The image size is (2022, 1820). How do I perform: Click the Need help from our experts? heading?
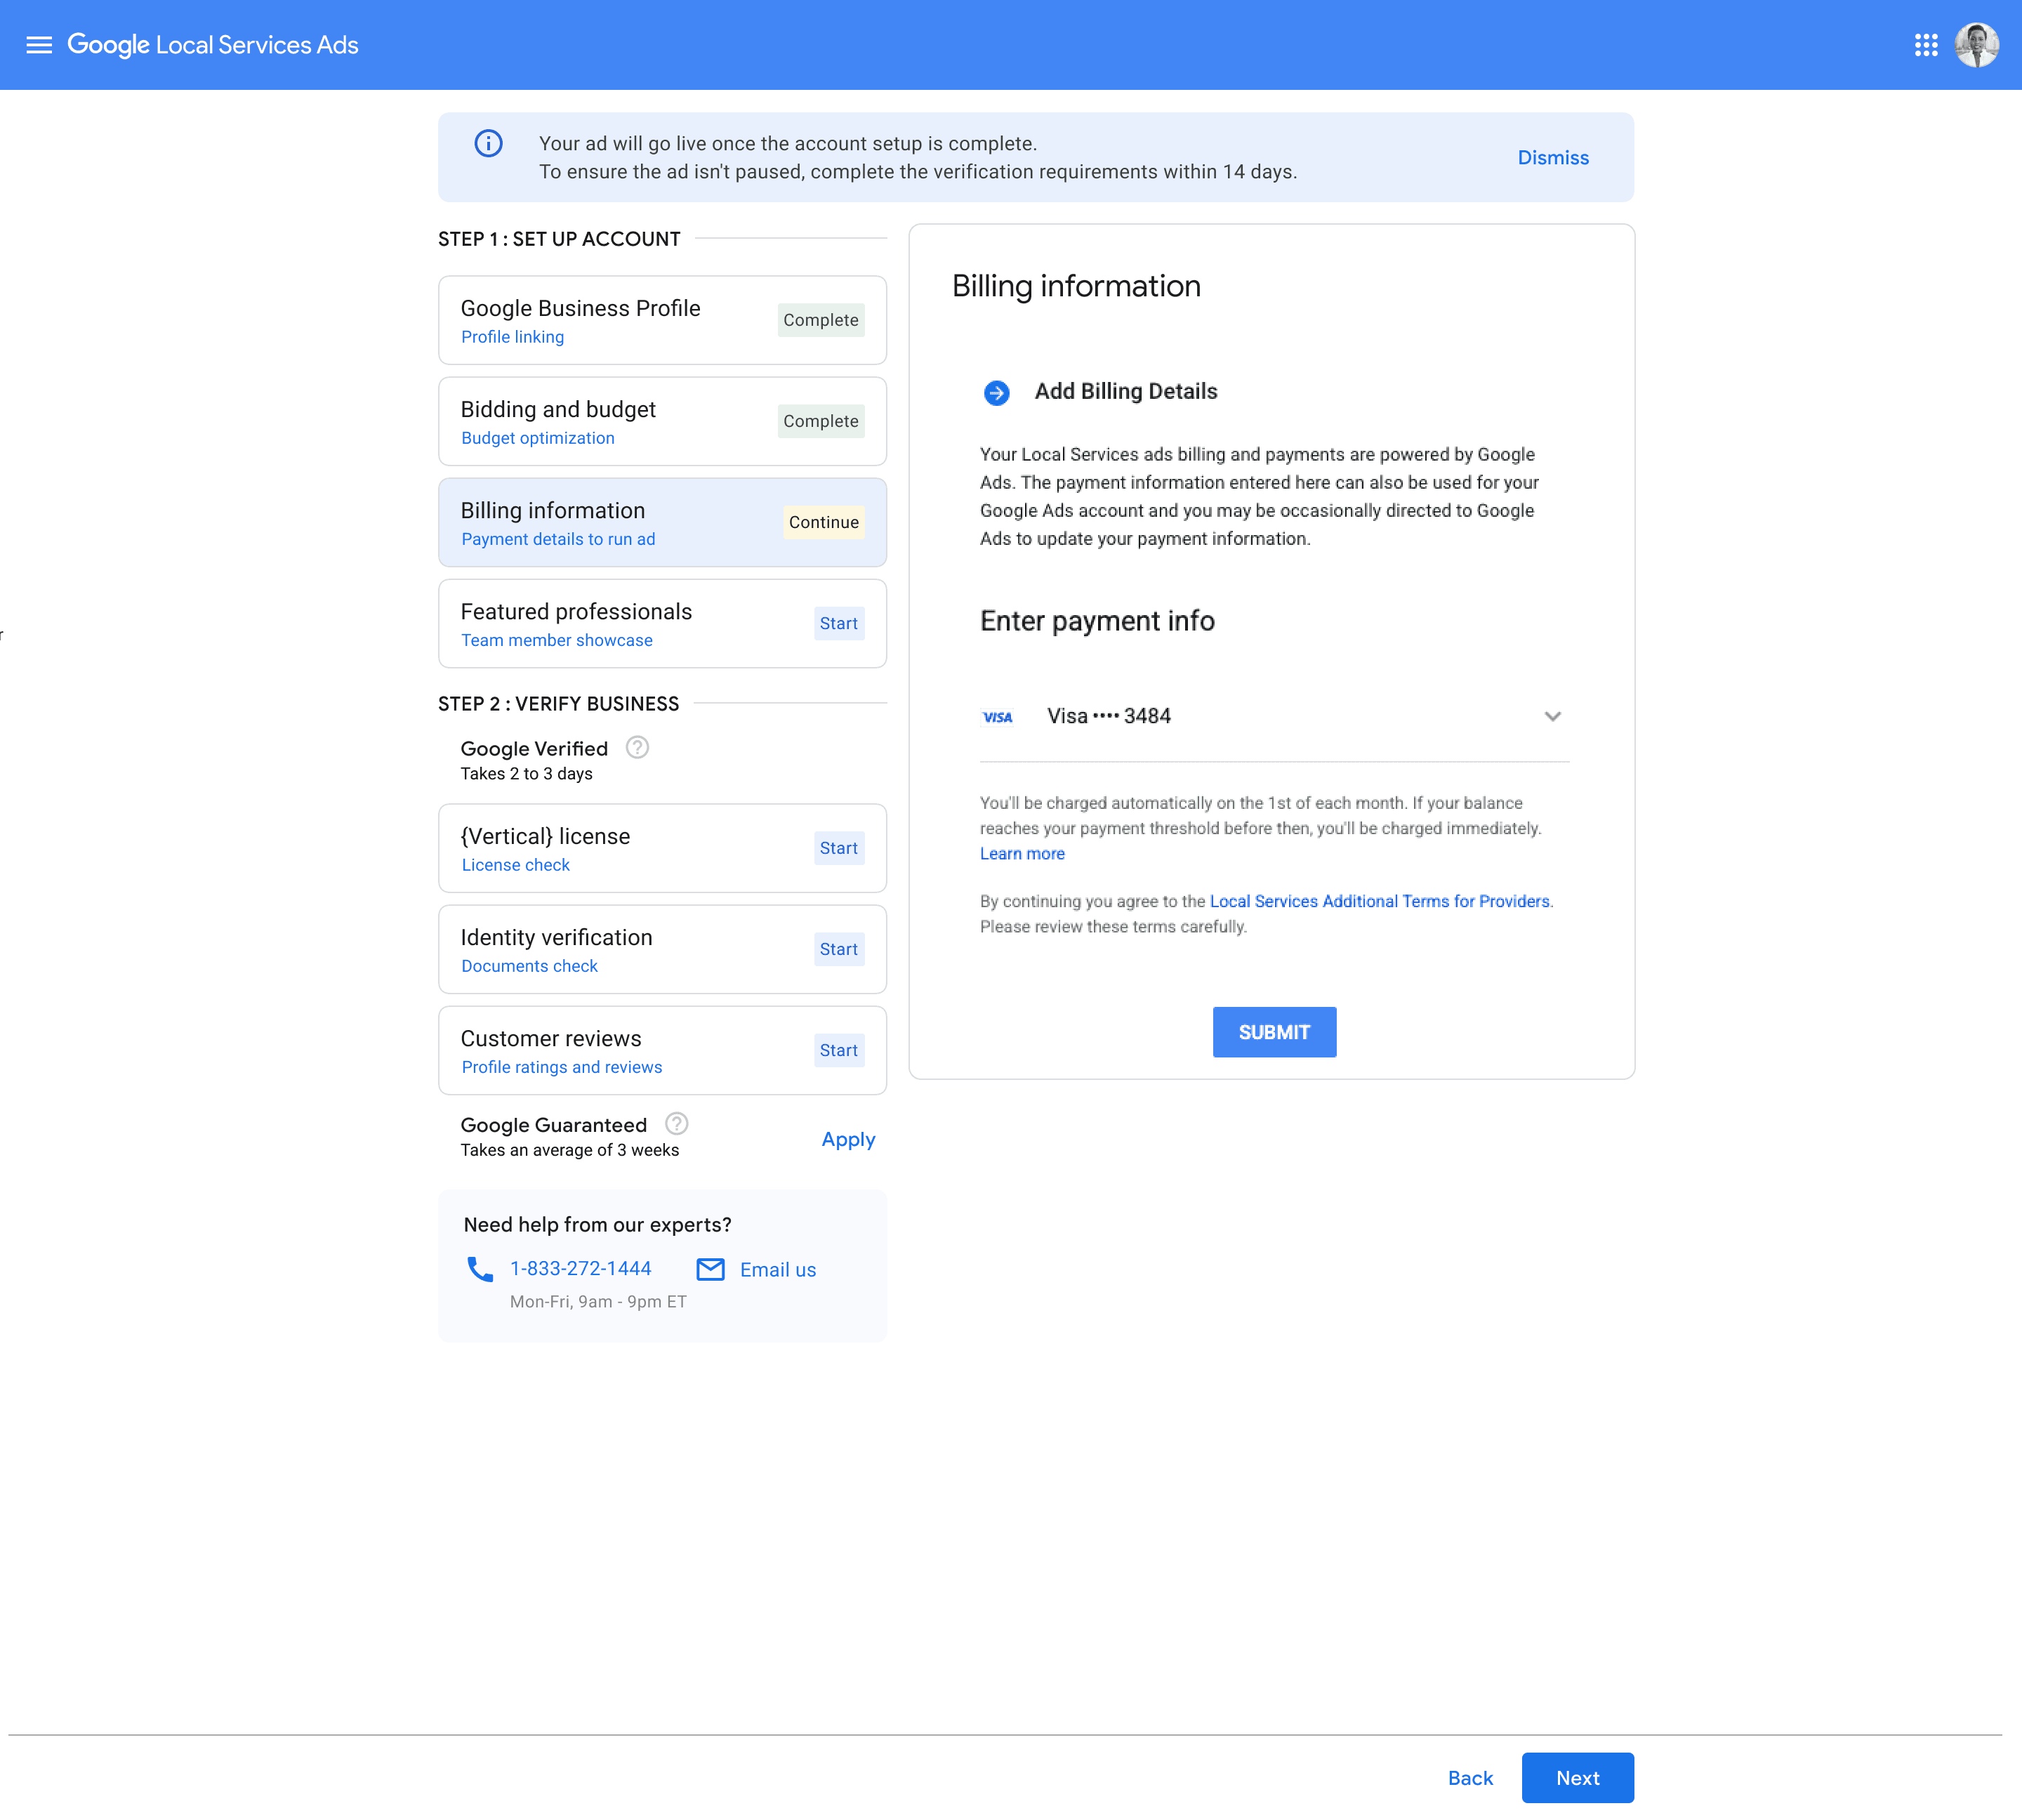(597, 1225)
